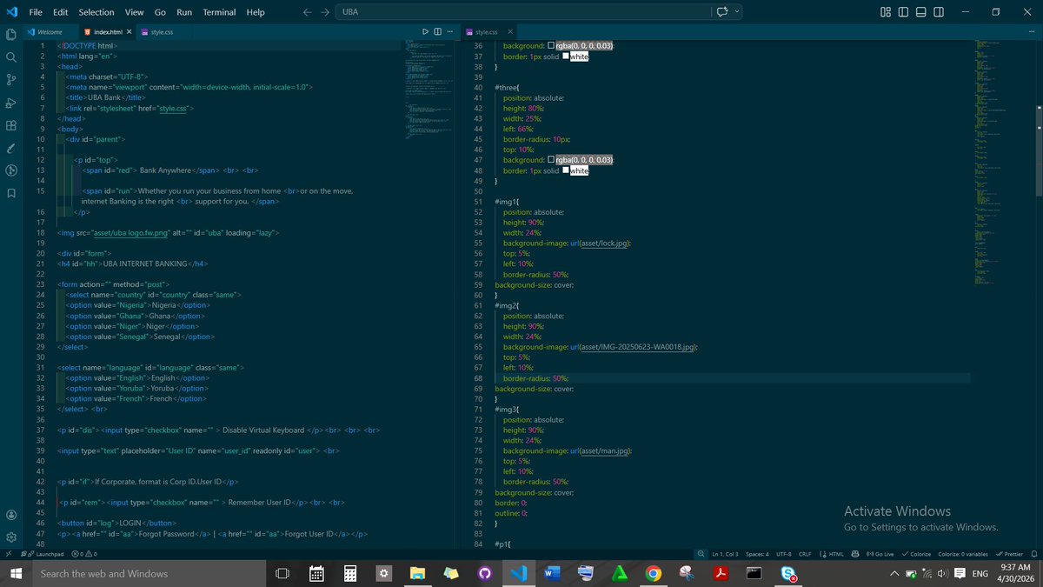Open the Accounts menu in the activity bar
The height and width of the screenshot is (587, 1043).
(11, 515)
